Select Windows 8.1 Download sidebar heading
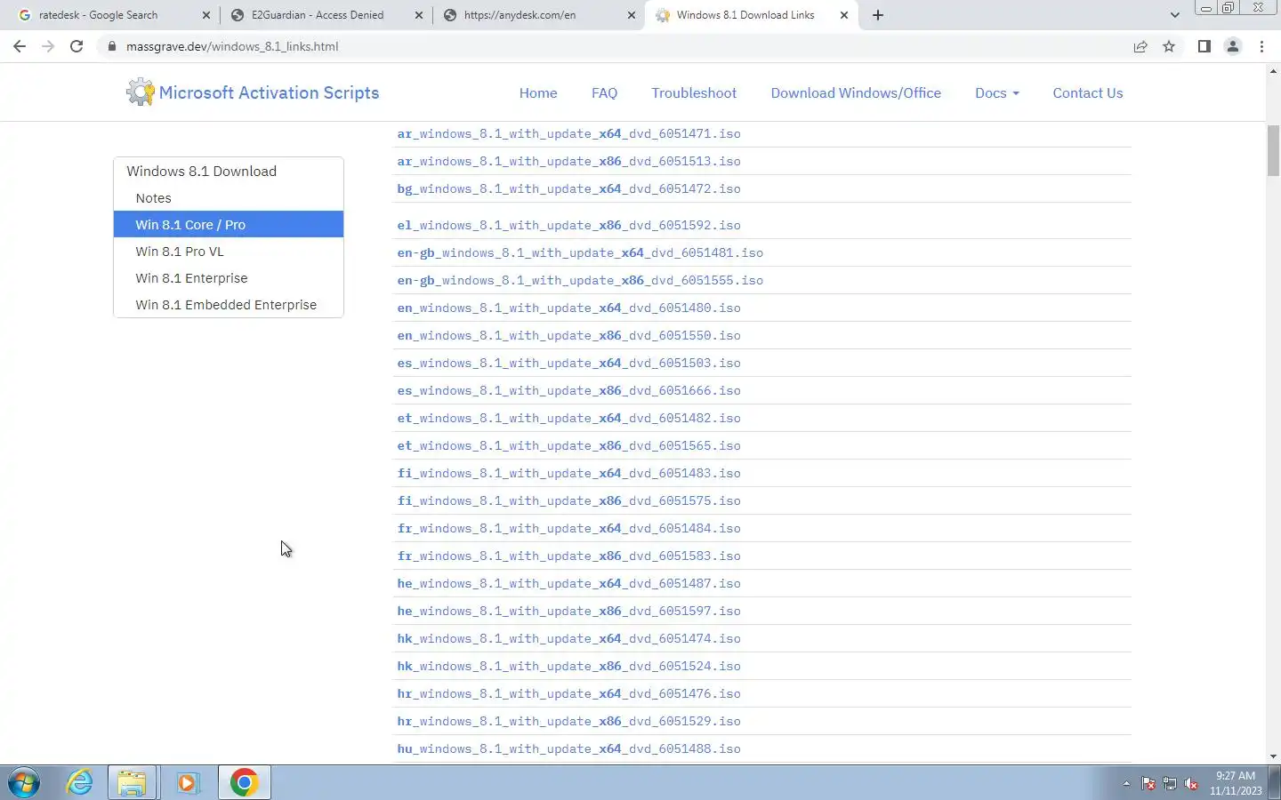The width and height of the screenshot is (1281, 800). [229, 171]
